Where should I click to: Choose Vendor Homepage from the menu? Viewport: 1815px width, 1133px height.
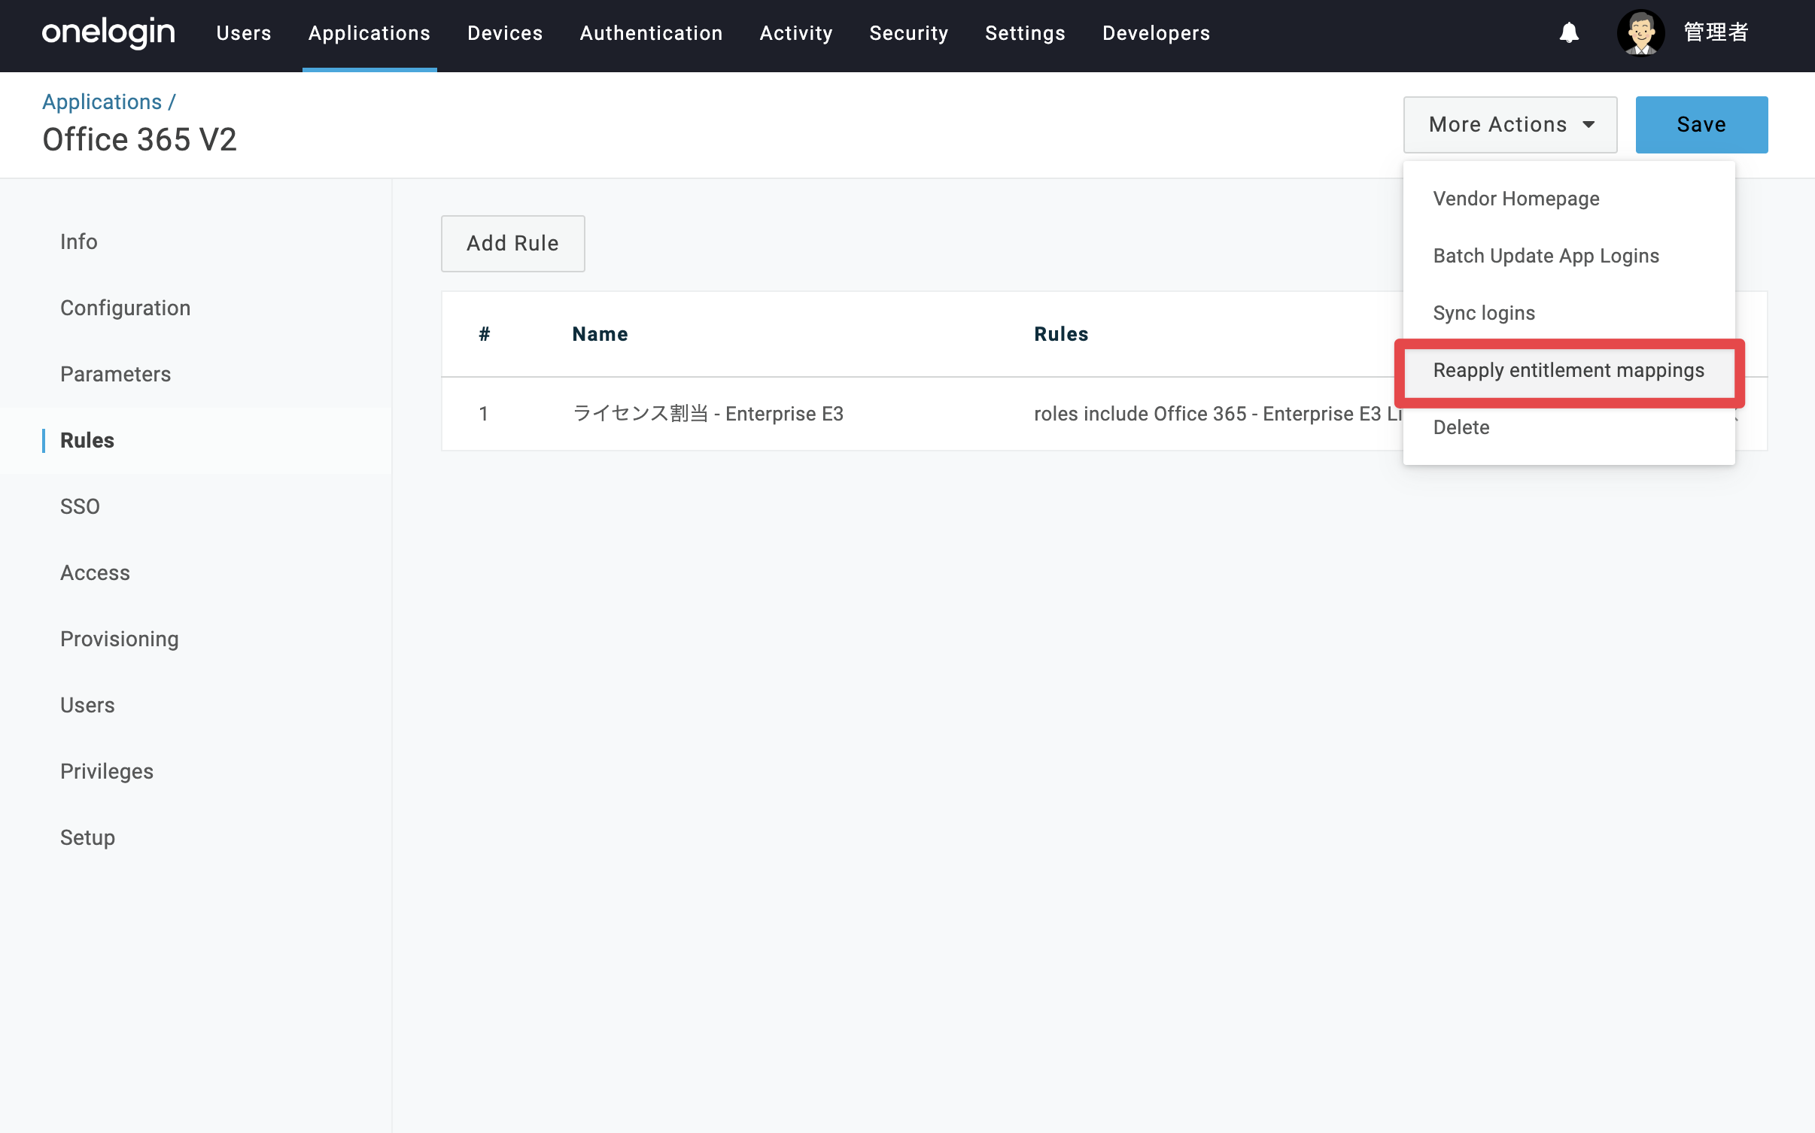[1569, 199]
